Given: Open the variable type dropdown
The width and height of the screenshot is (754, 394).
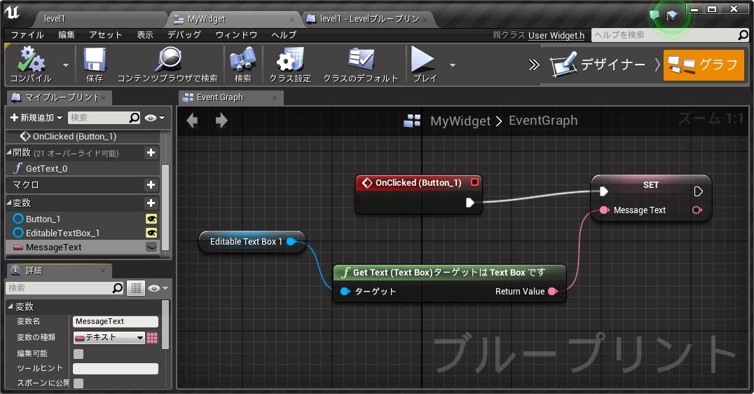Looking at the screenshot, I should pos(109,337).
